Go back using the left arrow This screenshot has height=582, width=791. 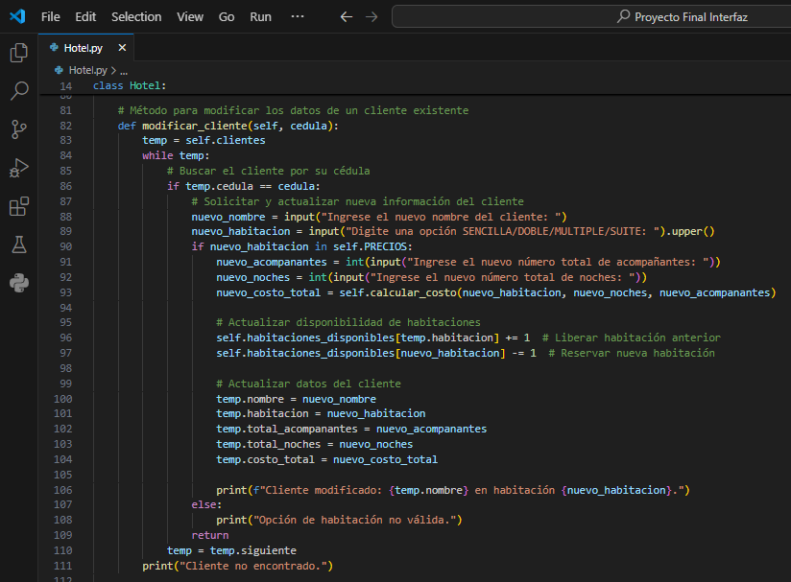tap(347, 16)
